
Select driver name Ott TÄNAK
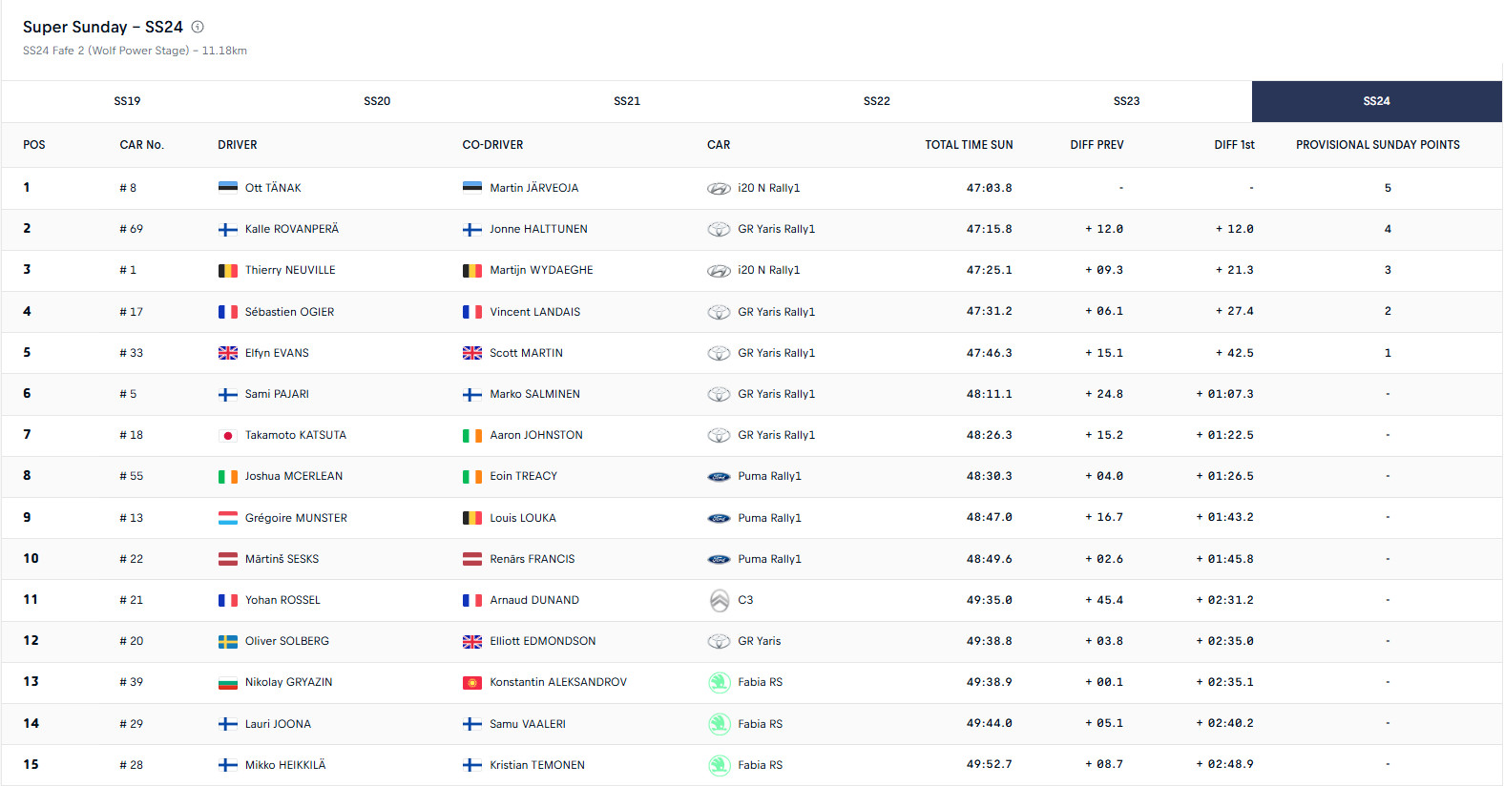[x=273, y=188]
